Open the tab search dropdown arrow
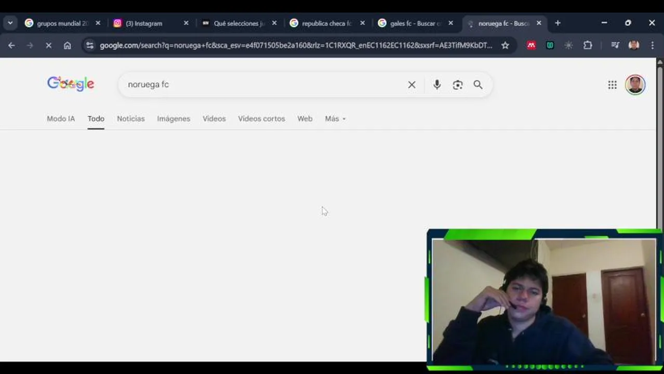This screenshot has height=374, width=664. tap(10, 23)
